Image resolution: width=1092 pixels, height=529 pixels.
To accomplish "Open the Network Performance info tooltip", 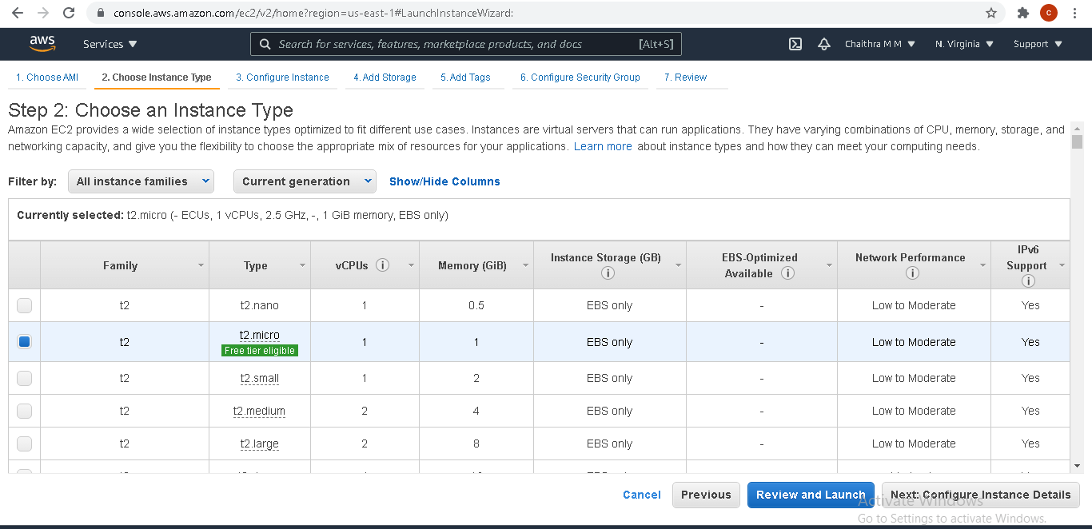I will 912,272.
